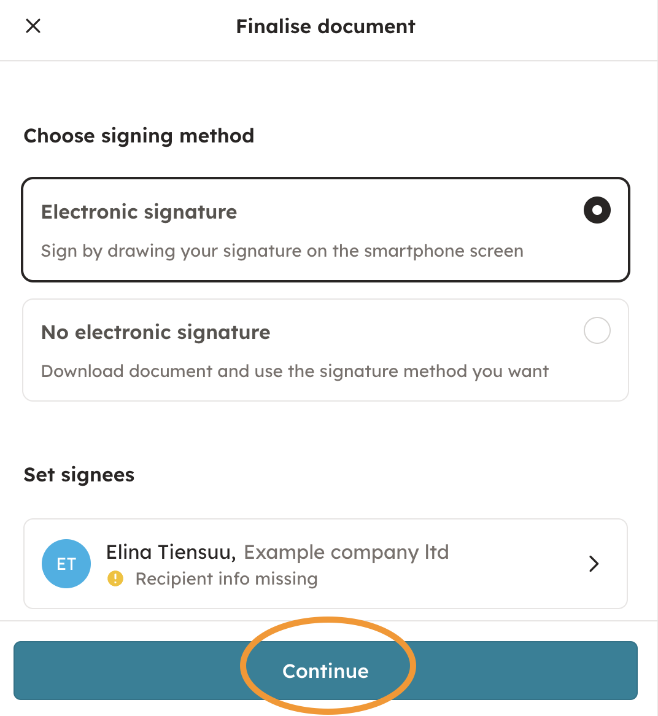Screen dimensions: 658x716
Task: Click the 'Recipient info missing' notice
Action: (x=226, y=579)
